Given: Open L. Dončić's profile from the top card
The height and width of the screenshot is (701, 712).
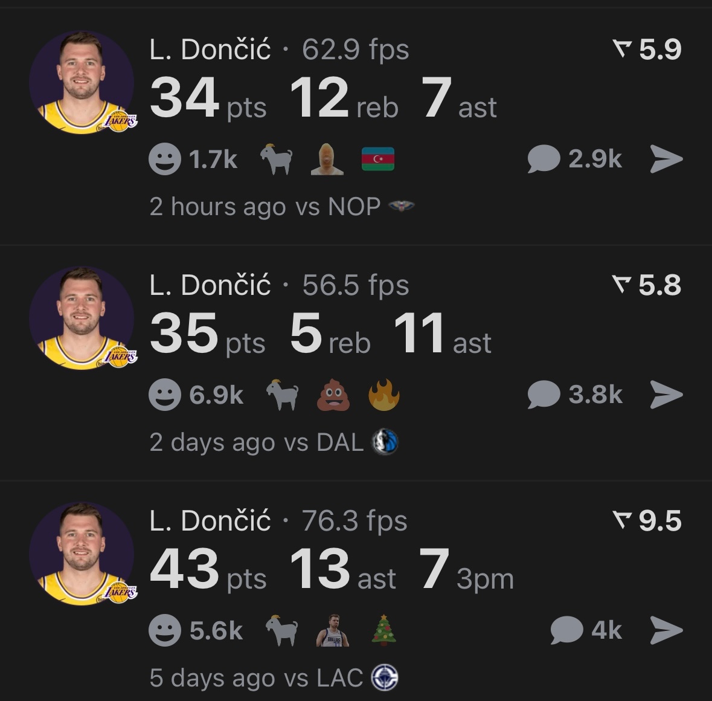Looking at the screenshot, I should pos(211,50).
